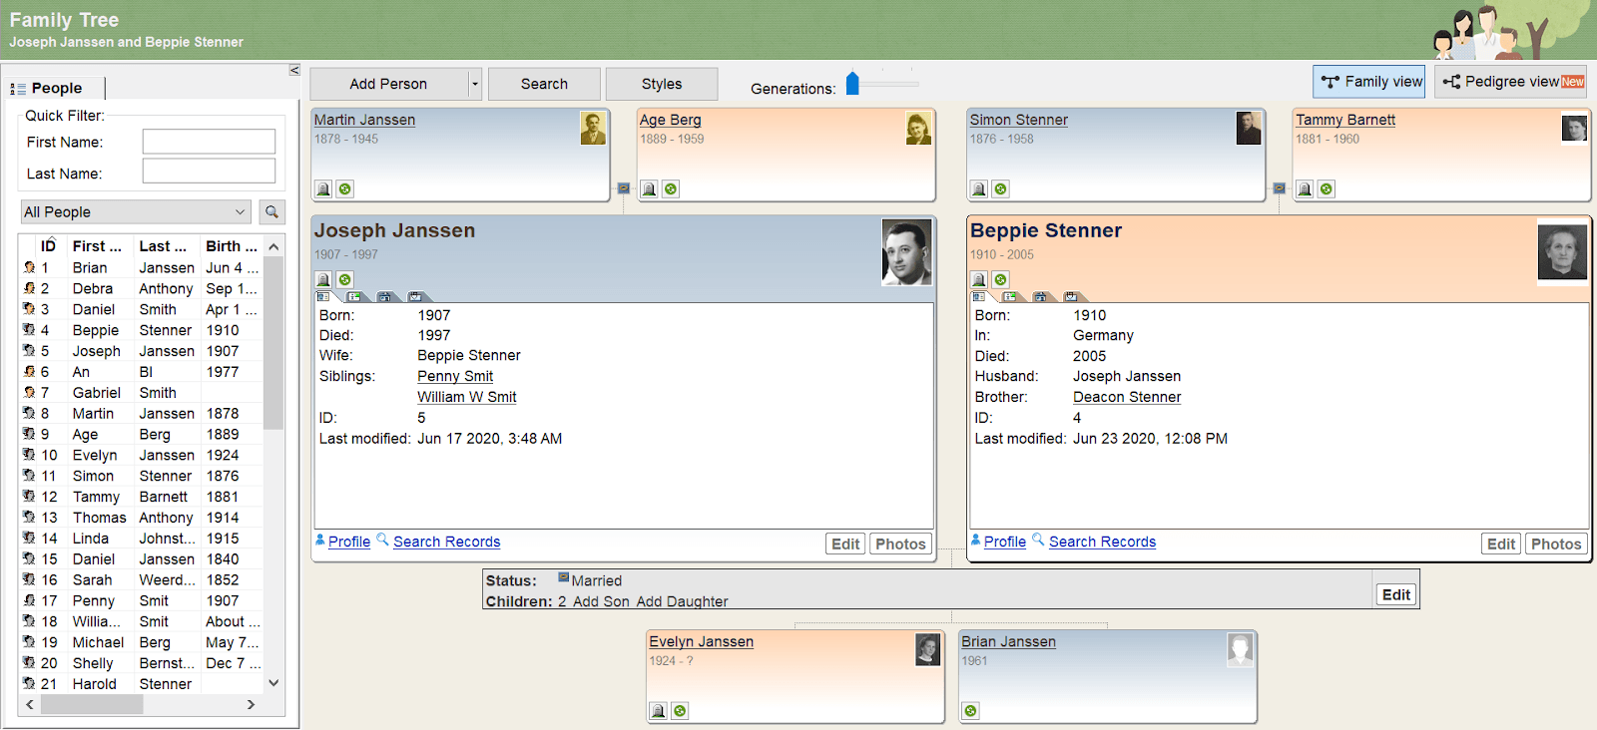Sort the people list by ID column
Screen dimensions: 1597x730
pos(48,245)
